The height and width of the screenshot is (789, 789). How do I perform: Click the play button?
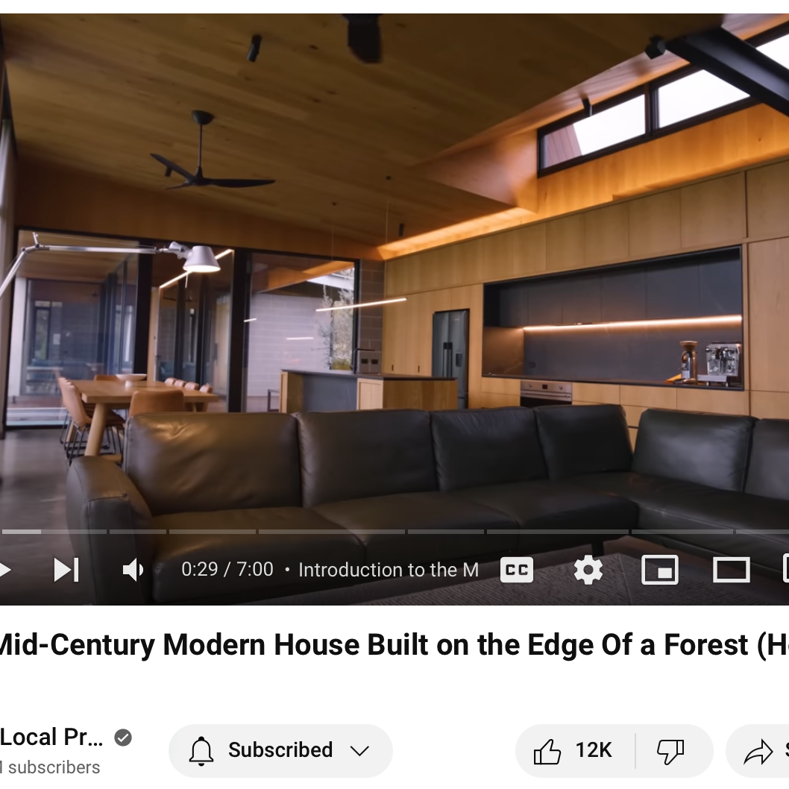click(x=4, y=570)
